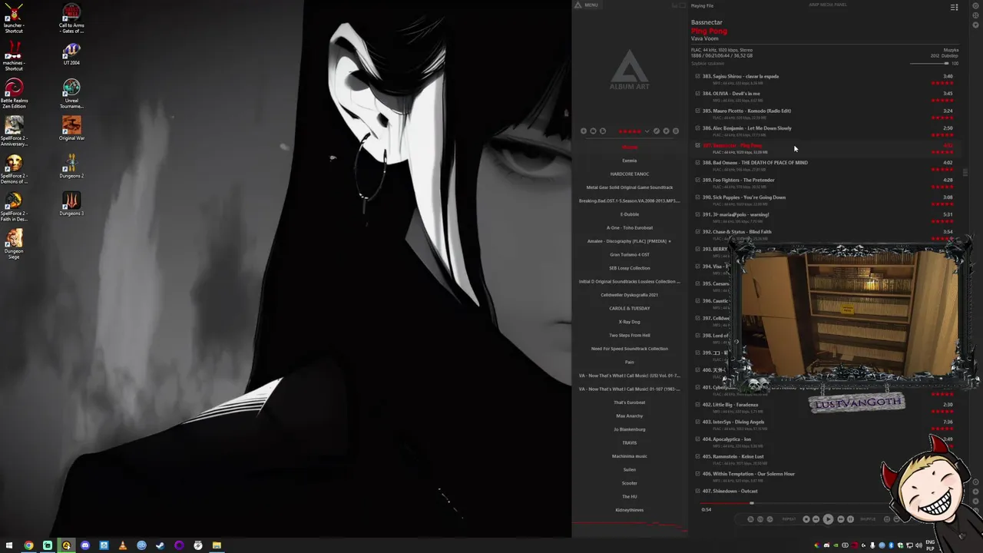This screenshot has height=553, width=983.
Task: Open 'Dungeon Siege' desktop shortcut
Action: pos(14,243)
